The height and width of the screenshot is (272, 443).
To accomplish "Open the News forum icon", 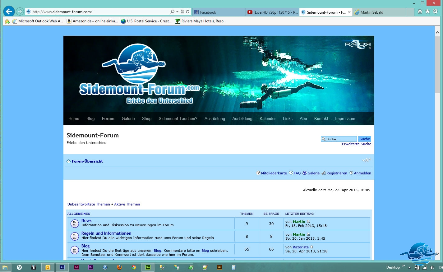I will 75,224.
